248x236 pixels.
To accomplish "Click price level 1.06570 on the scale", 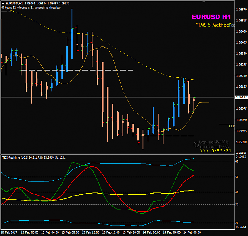I will [242, 10].
